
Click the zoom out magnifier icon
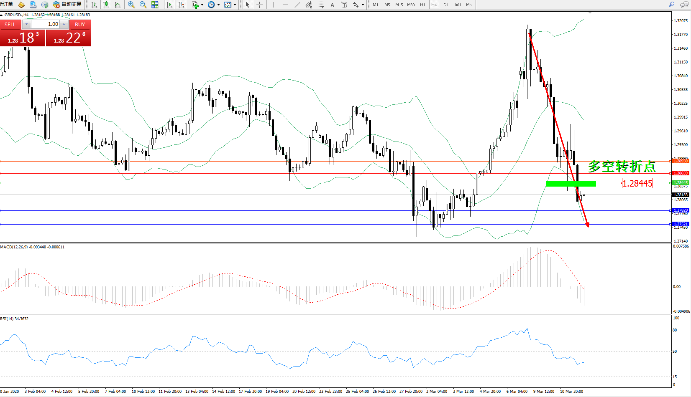pos(143,5)
